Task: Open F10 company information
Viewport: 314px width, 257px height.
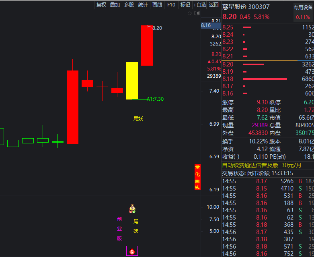Action: 171,4
